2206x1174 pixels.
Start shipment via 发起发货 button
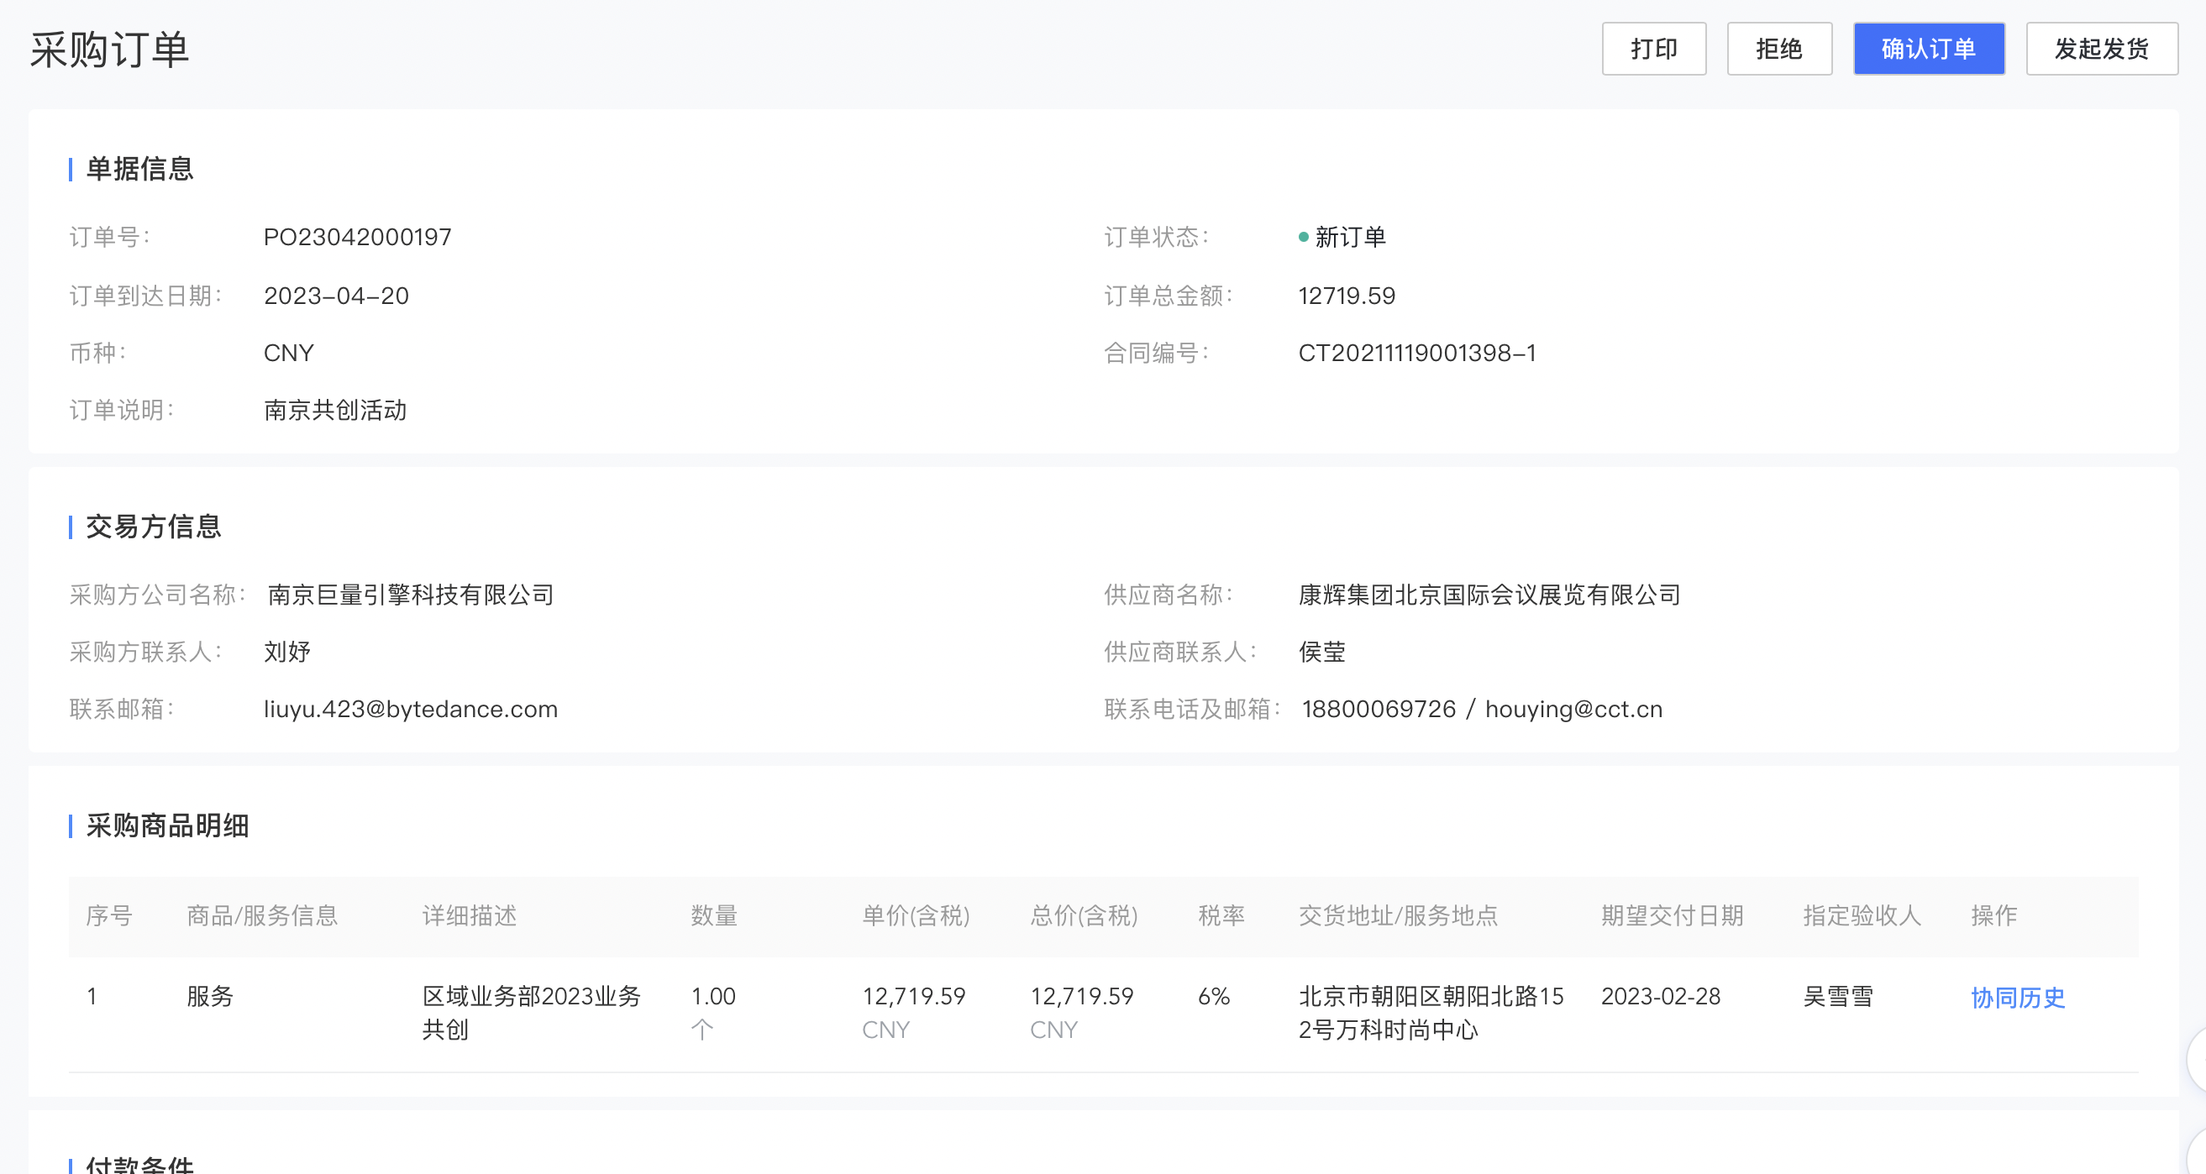coord(2101,49)
